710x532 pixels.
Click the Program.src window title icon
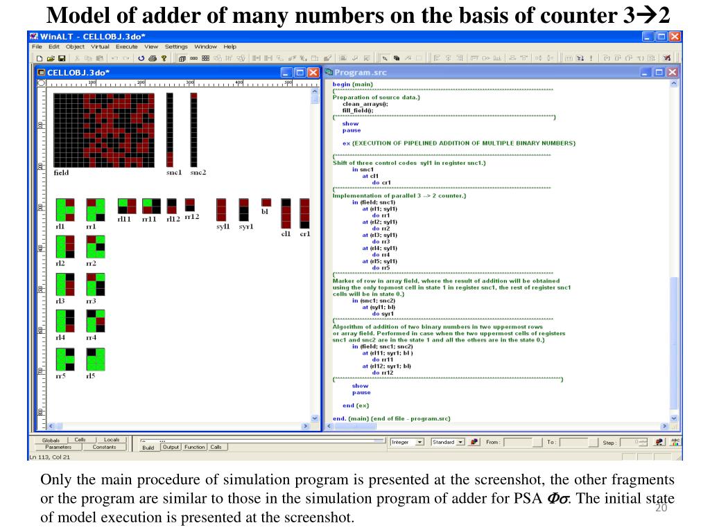pyautogui.click(x=329, y=72)
